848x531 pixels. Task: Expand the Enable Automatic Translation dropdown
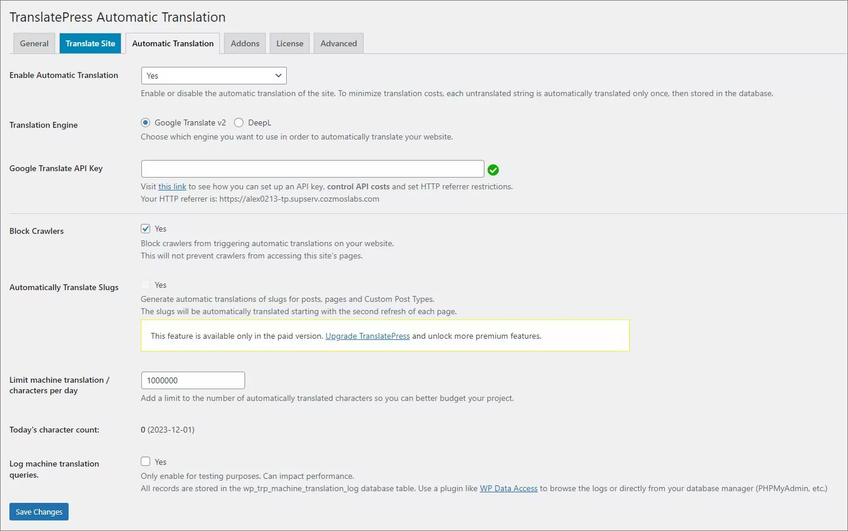(214, 76)
